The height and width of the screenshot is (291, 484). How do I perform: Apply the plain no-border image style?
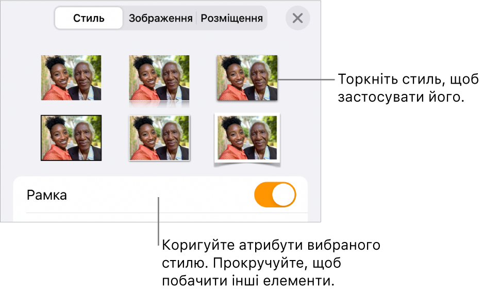point(71,77)
